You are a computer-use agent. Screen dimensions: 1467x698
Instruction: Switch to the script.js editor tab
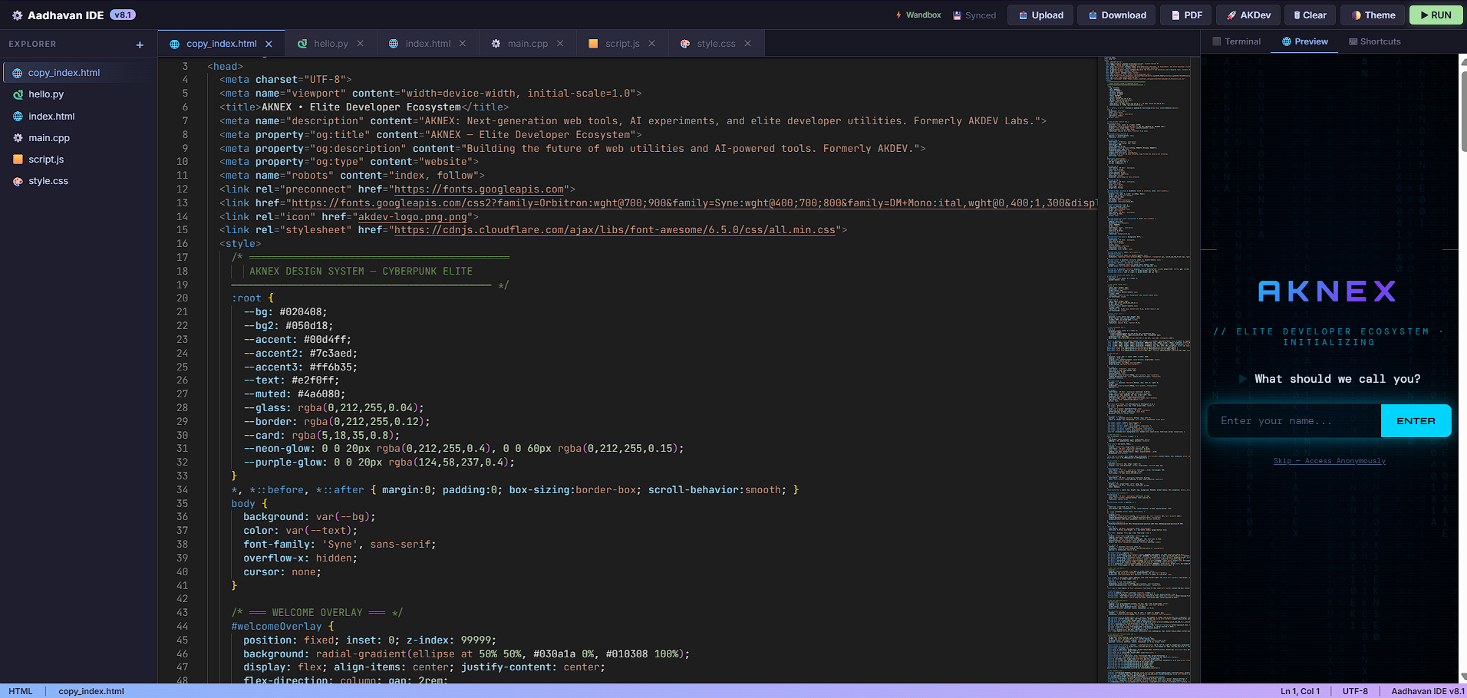coord(621,44)
